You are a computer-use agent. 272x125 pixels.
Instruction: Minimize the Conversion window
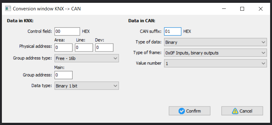(x=224, y=9)
